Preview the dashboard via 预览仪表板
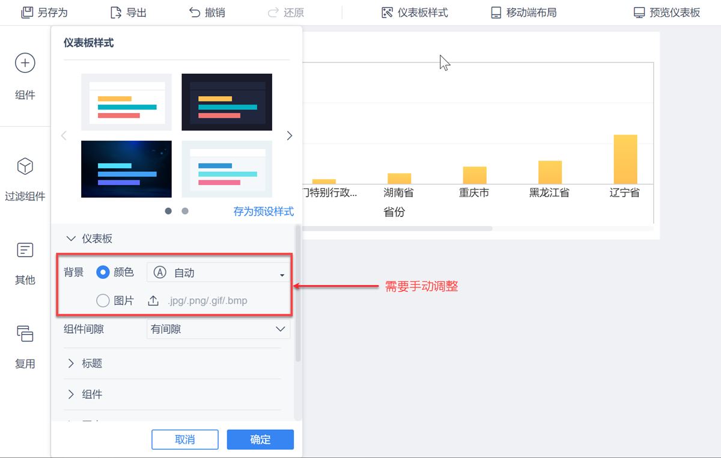 tap(667, 12)
